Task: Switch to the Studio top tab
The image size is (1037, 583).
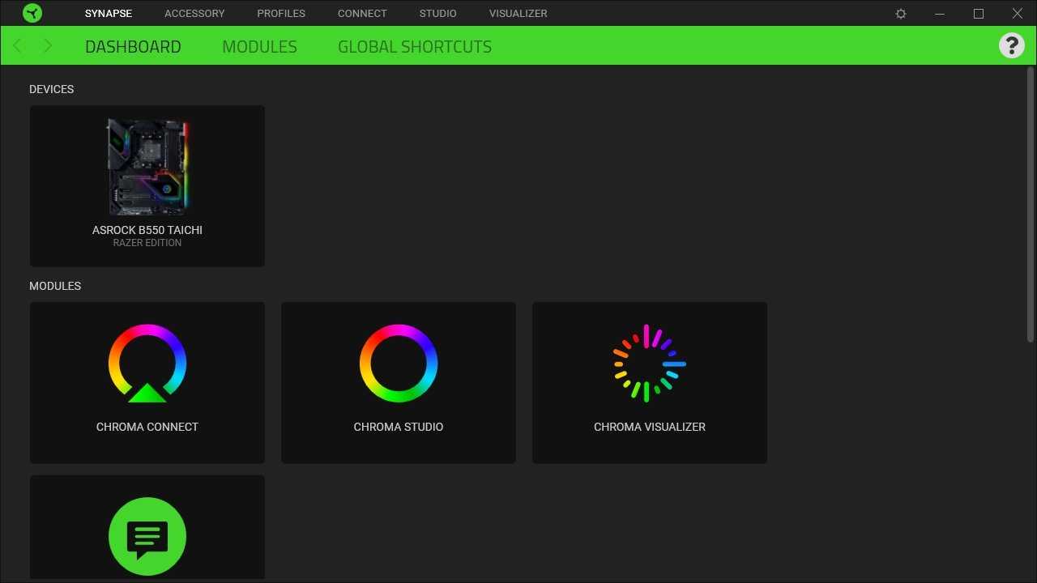Action: [x=437, y=13]
